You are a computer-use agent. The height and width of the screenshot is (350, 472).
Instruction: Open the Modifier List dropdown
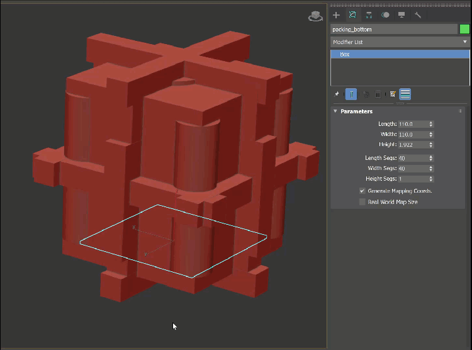(400, 42)
